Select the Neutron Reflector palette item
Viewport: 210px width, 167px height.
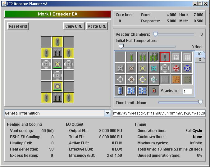(x=176, y=57)
